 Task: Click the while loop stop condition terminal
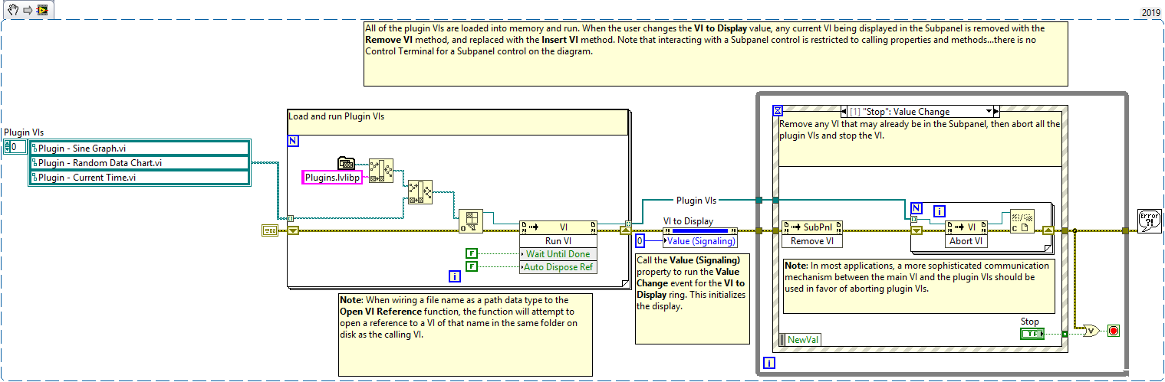pyautogui.click(x=1114, y=331)
